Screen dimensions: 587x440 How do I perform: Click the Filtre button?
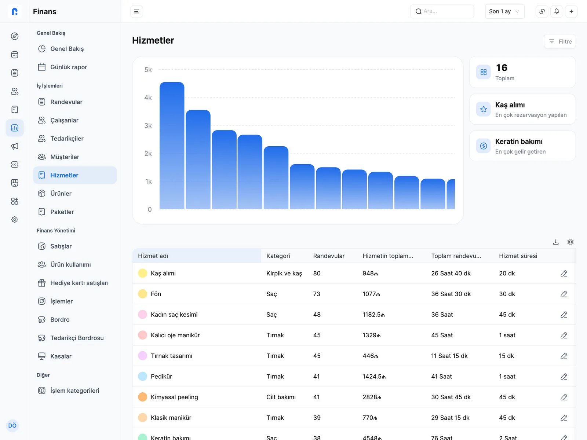(560, 41)
